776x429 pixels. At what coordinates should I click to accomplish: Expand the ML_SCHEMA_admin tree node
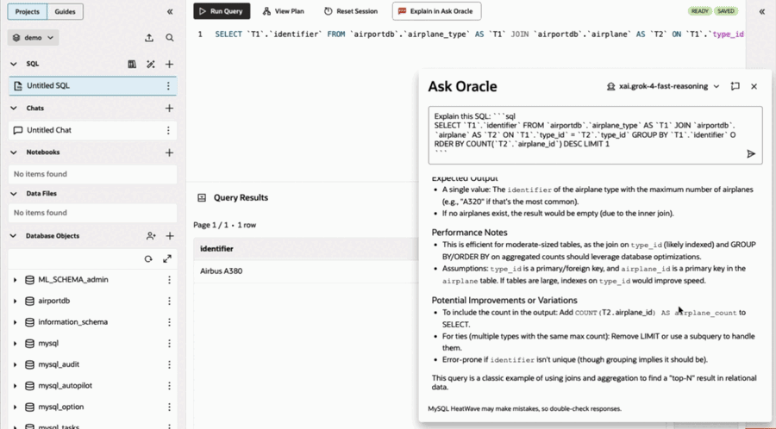click(15, 280)
